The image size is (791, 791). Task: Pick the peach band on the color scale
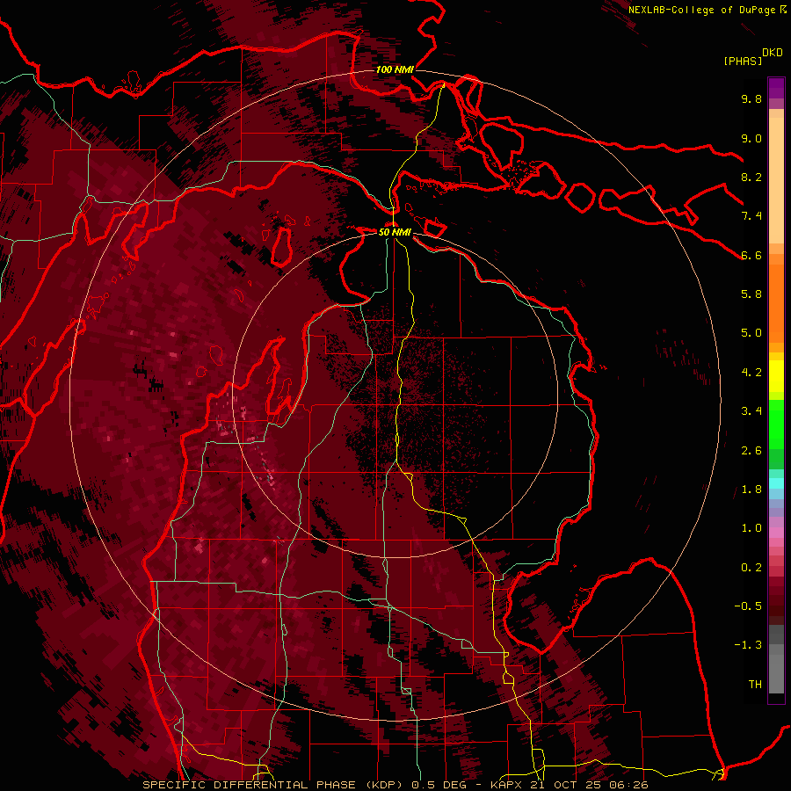click(x=776, y=182)
